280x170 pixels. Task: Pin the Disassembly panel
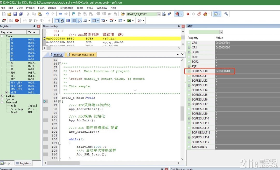[x=179, y=26]
